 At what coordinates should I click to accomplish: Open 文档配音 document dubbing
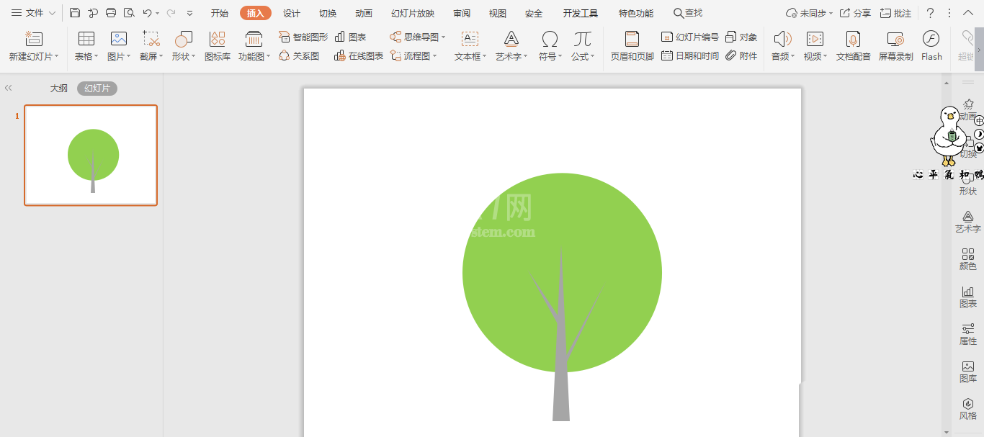pos(854,45)
